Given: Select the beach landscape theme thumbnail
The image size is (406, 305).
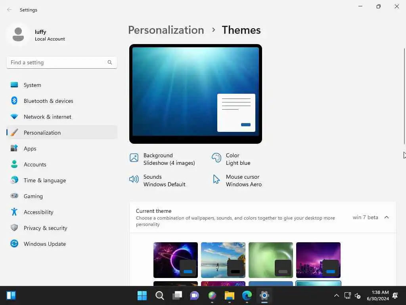Looking at the screenshot, I should tap(223, 260).
